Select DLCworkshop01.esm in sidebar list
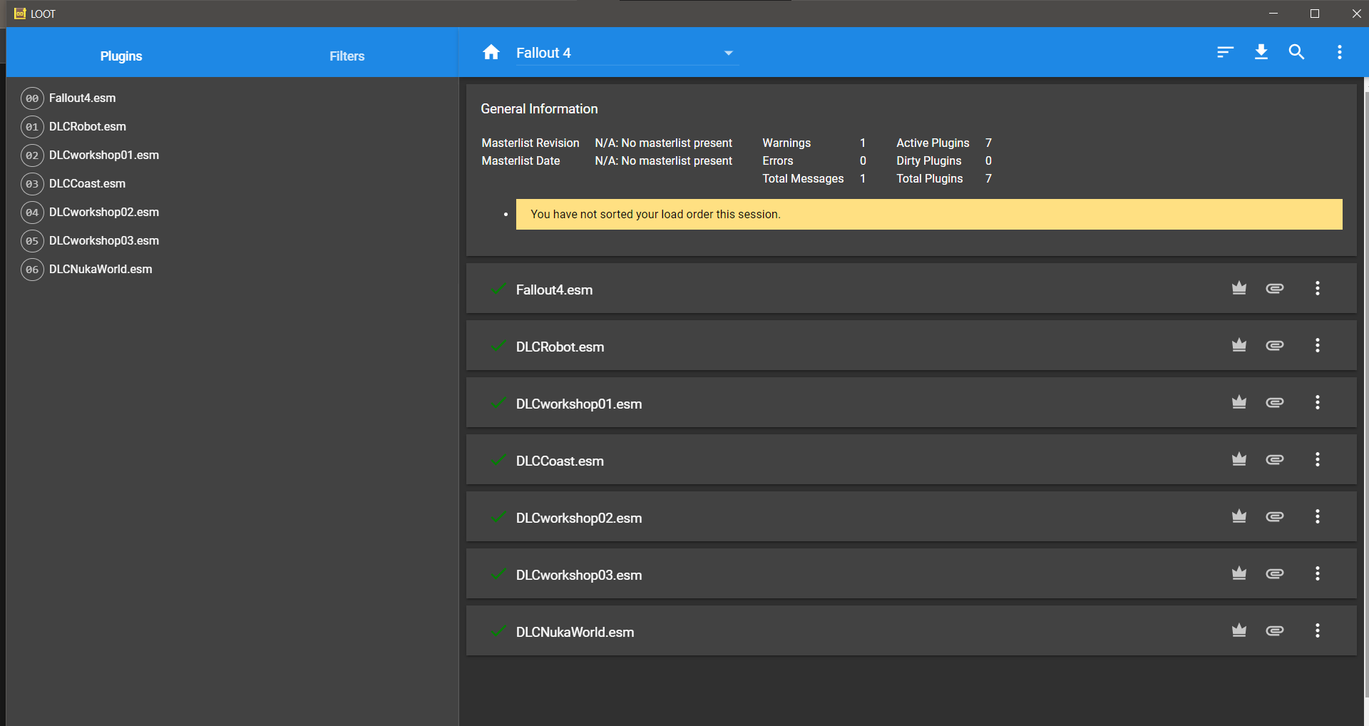 (x=103, y=155)
